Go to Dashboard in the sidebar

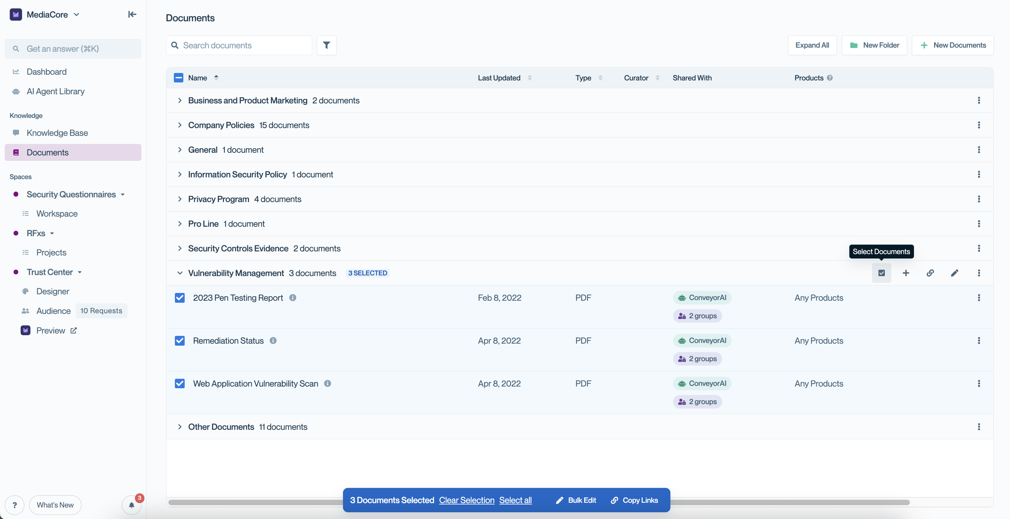(x=47, y=72)
